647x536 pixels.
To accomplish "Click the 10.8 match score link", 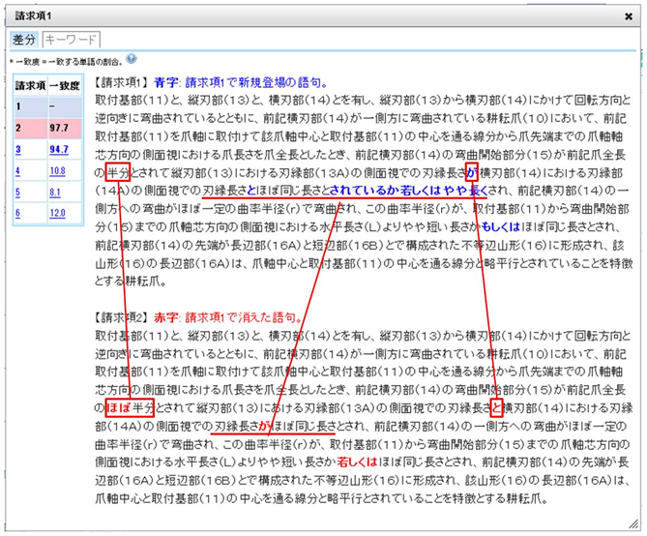I will 58,171.
